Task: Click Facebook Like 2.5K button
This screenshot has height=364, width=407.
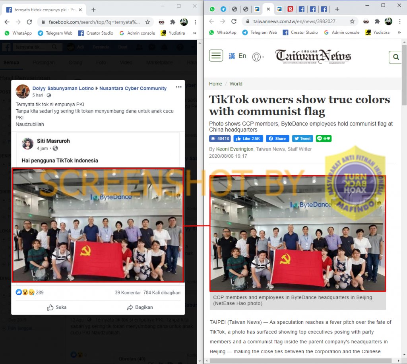Action: (x=248, y=139)
